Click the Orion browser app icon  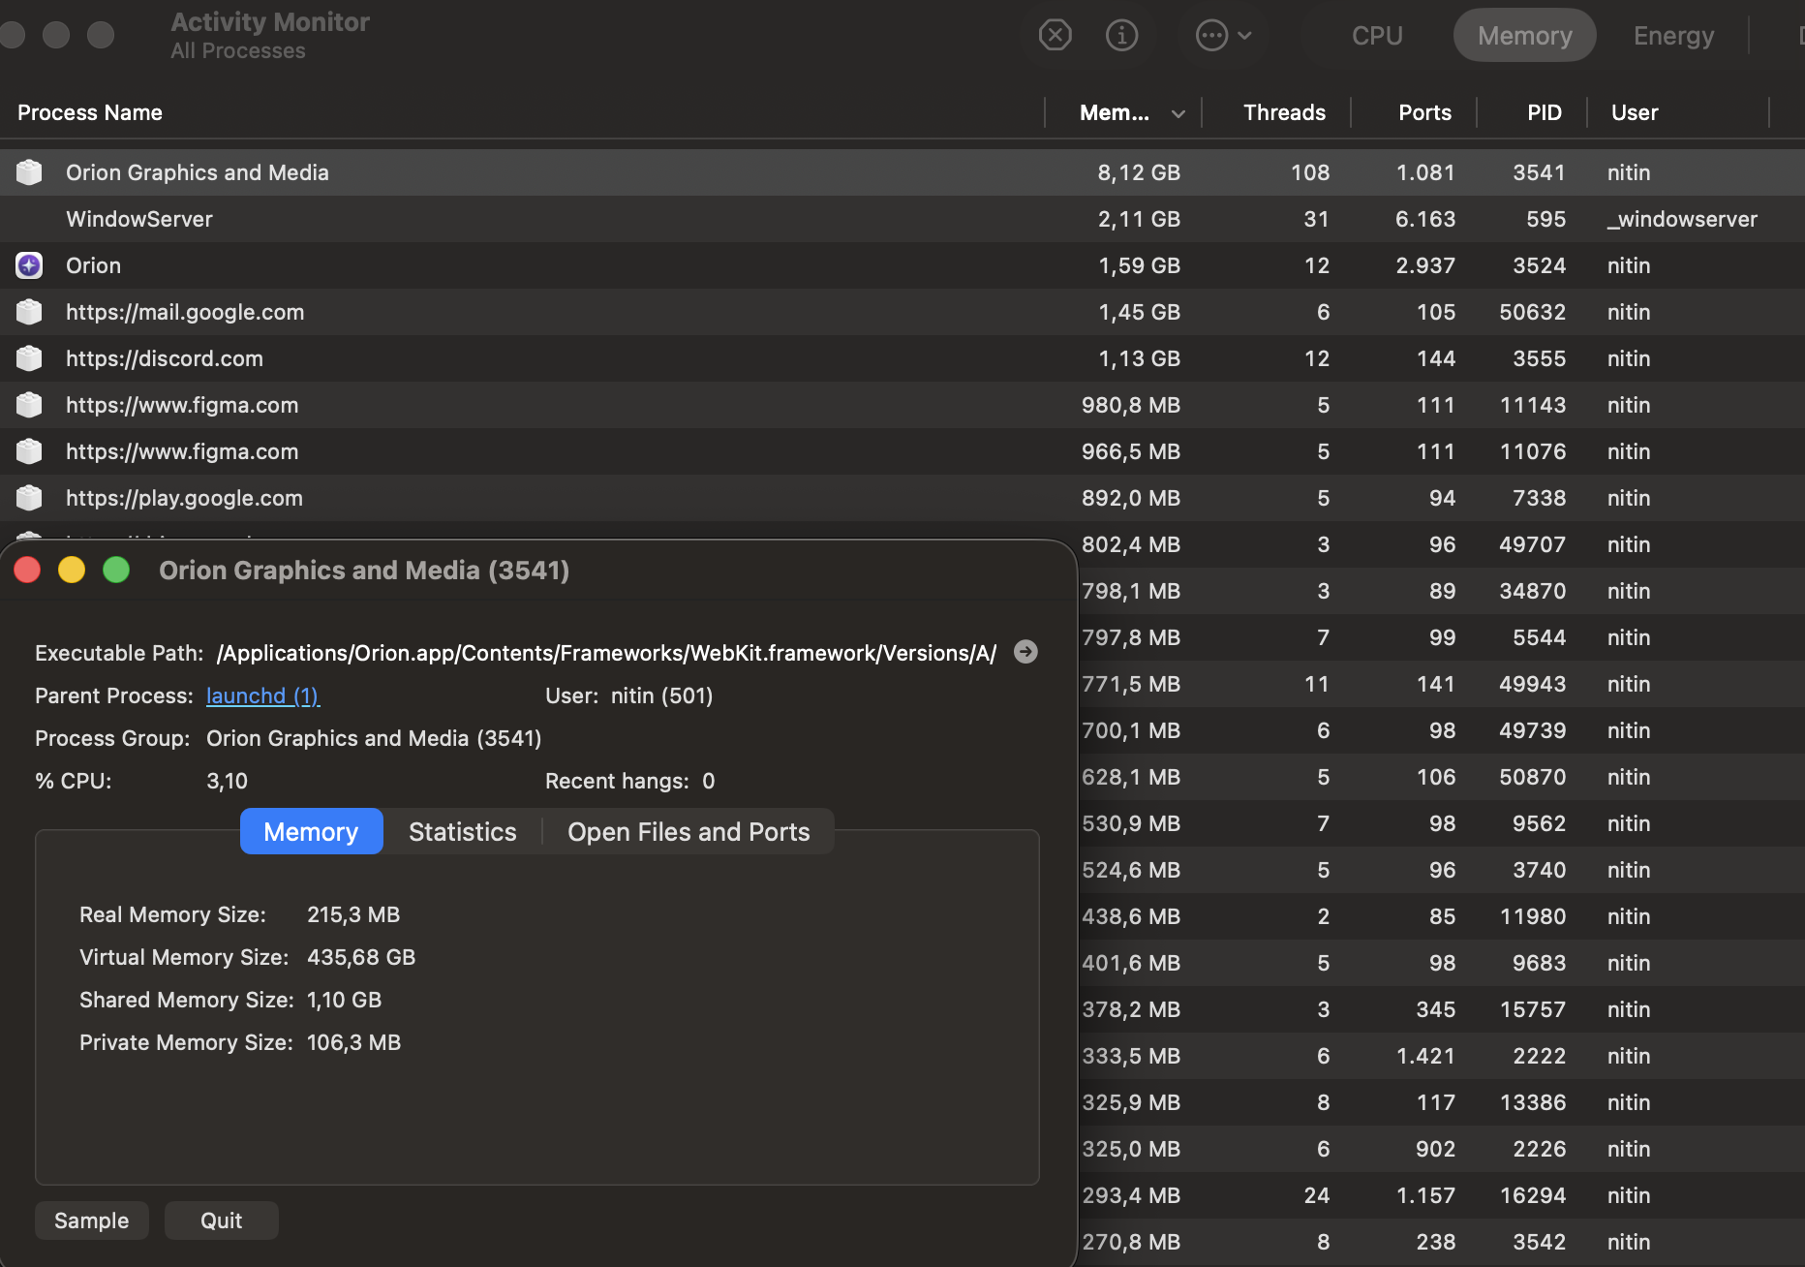tap(29, 265)
